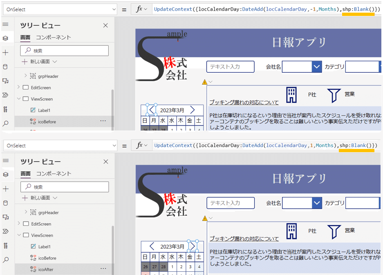Collapse ViewScreen in lower tree view
The width and height of the screenshot is (383, 275).
tap(19, 235)
